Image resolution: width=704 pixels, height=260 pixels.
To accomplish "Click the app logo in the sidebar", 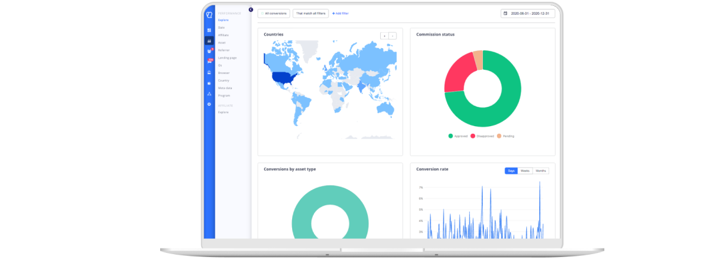I will pyautogui.click(x=209, y=14).
